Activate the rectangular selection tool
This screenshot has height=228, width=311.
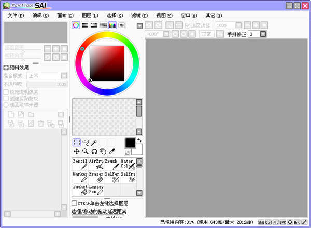pos(77,142)
